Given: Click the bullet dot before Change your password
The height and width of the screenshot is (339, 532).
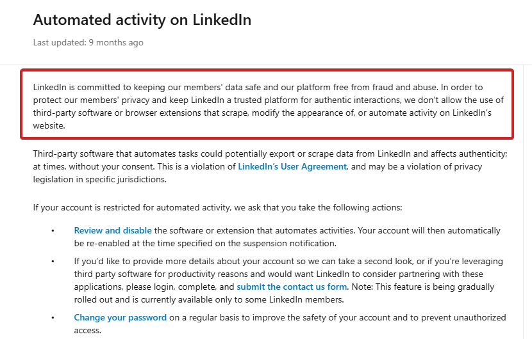Looking at the screenshot, I should pyautogui.click(x=53, y=317).
